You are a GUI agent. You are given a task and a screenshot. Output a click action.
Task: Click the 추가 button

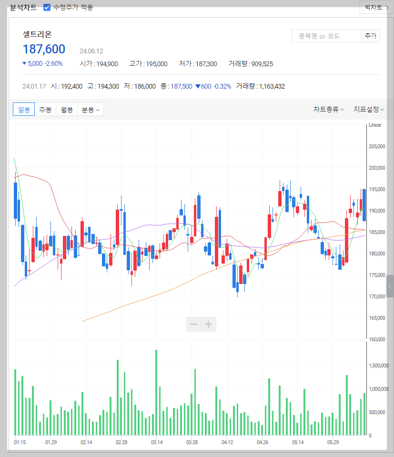pyautogui.click(x=370, y=36)
